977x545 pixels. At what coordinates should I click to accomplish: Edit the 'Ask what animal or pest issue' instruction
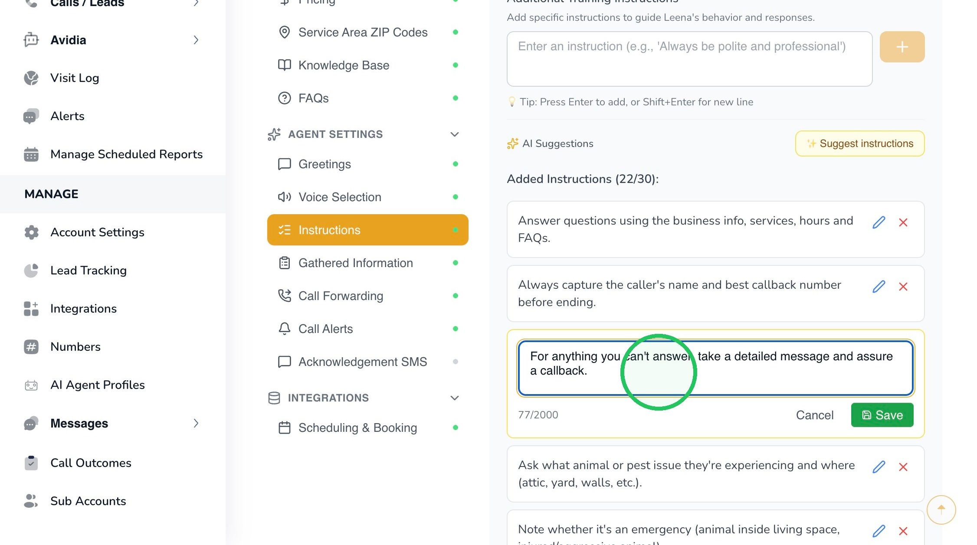coord(879,467)
